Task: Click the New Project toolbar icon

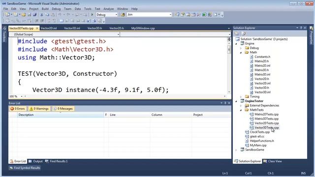Action: tap(8, 15)
